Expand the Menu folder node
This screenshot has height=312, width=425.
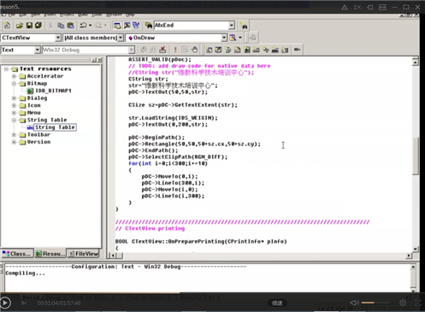pos(14,113)
